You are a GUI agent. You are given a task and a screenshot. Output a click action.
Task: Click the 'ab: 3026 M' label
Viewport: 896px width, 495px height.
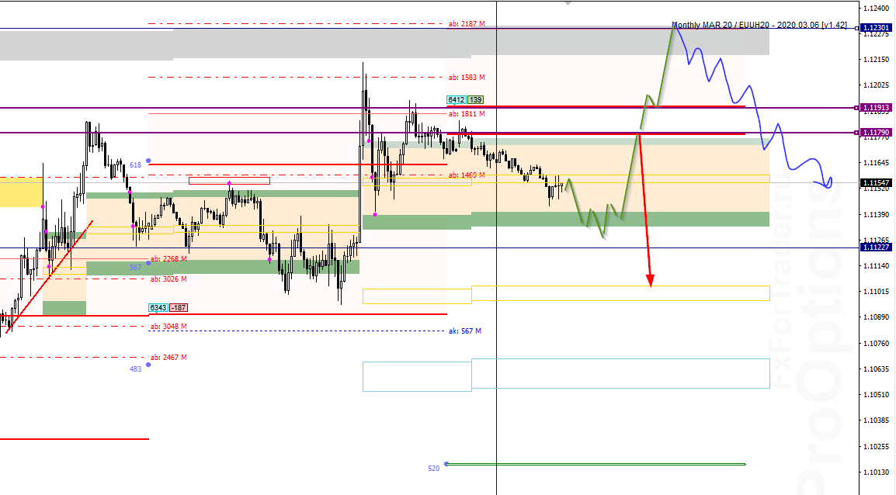tap(168, 279)
